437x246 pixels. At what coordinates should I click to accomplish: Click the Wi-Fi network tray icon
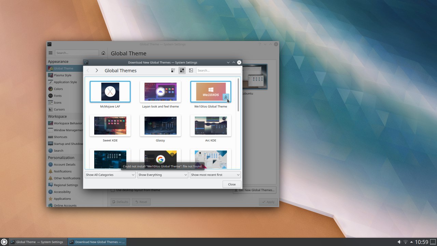pyautogui.click(x=405, y=242)
